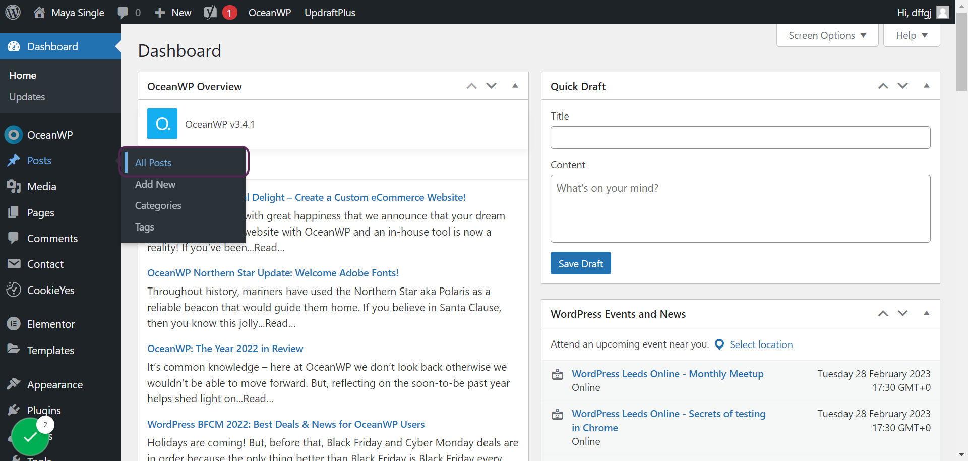Open the Screen Options dropdown
The height and width of the screenshot is (461, 968).
(827, 35)
